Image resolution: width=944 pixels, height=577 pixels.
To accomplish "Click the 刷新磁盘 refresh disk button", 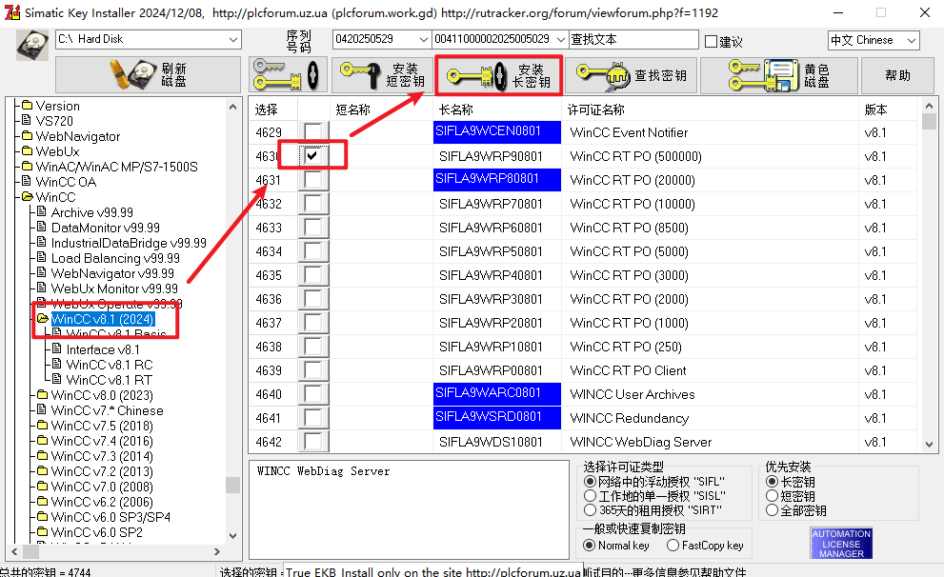I will pyautogui.click(x=148, y=75).
